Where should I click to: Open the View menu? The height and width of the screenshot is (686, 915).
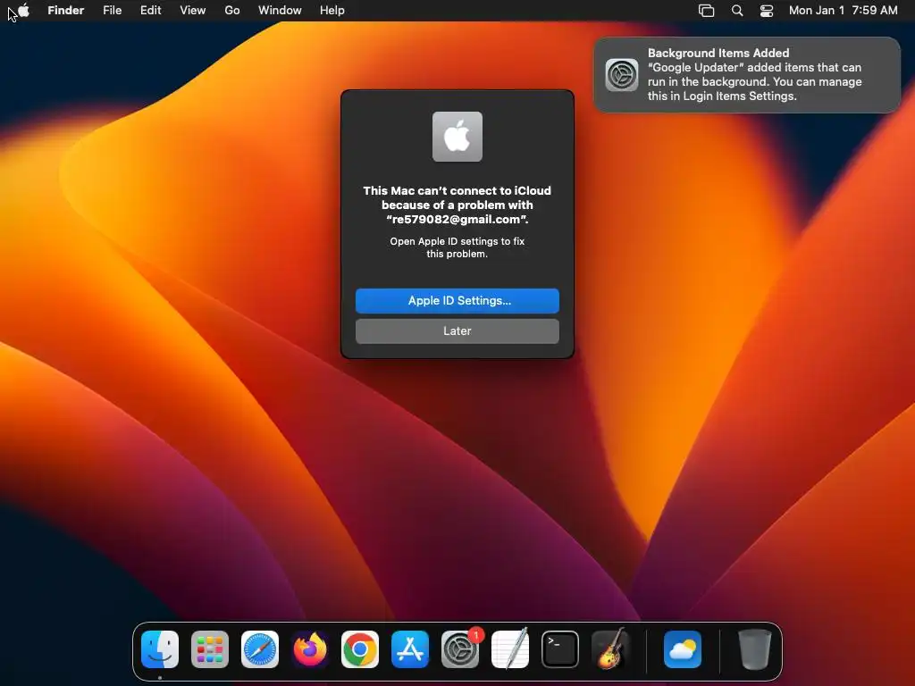(x=193, y=11)
